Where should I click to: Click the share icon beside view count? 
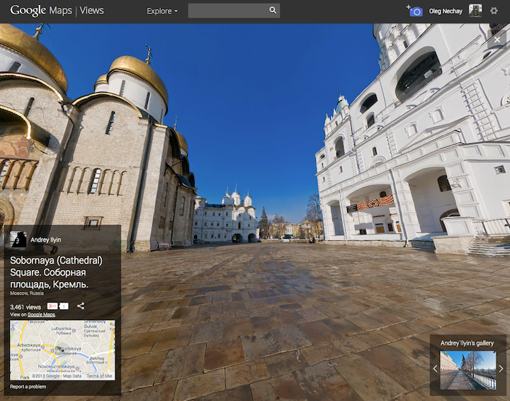(x=81, y=306)
